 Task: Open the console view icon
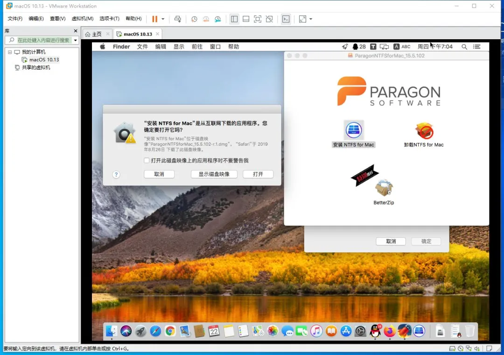(286, 19)
